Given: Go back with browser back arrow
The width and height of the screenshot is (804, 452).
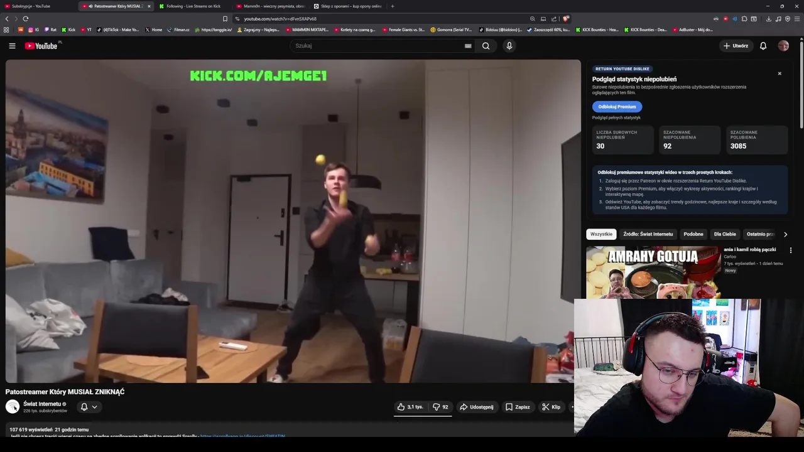Looking at the screenshot, I should [x=7, y=19].
